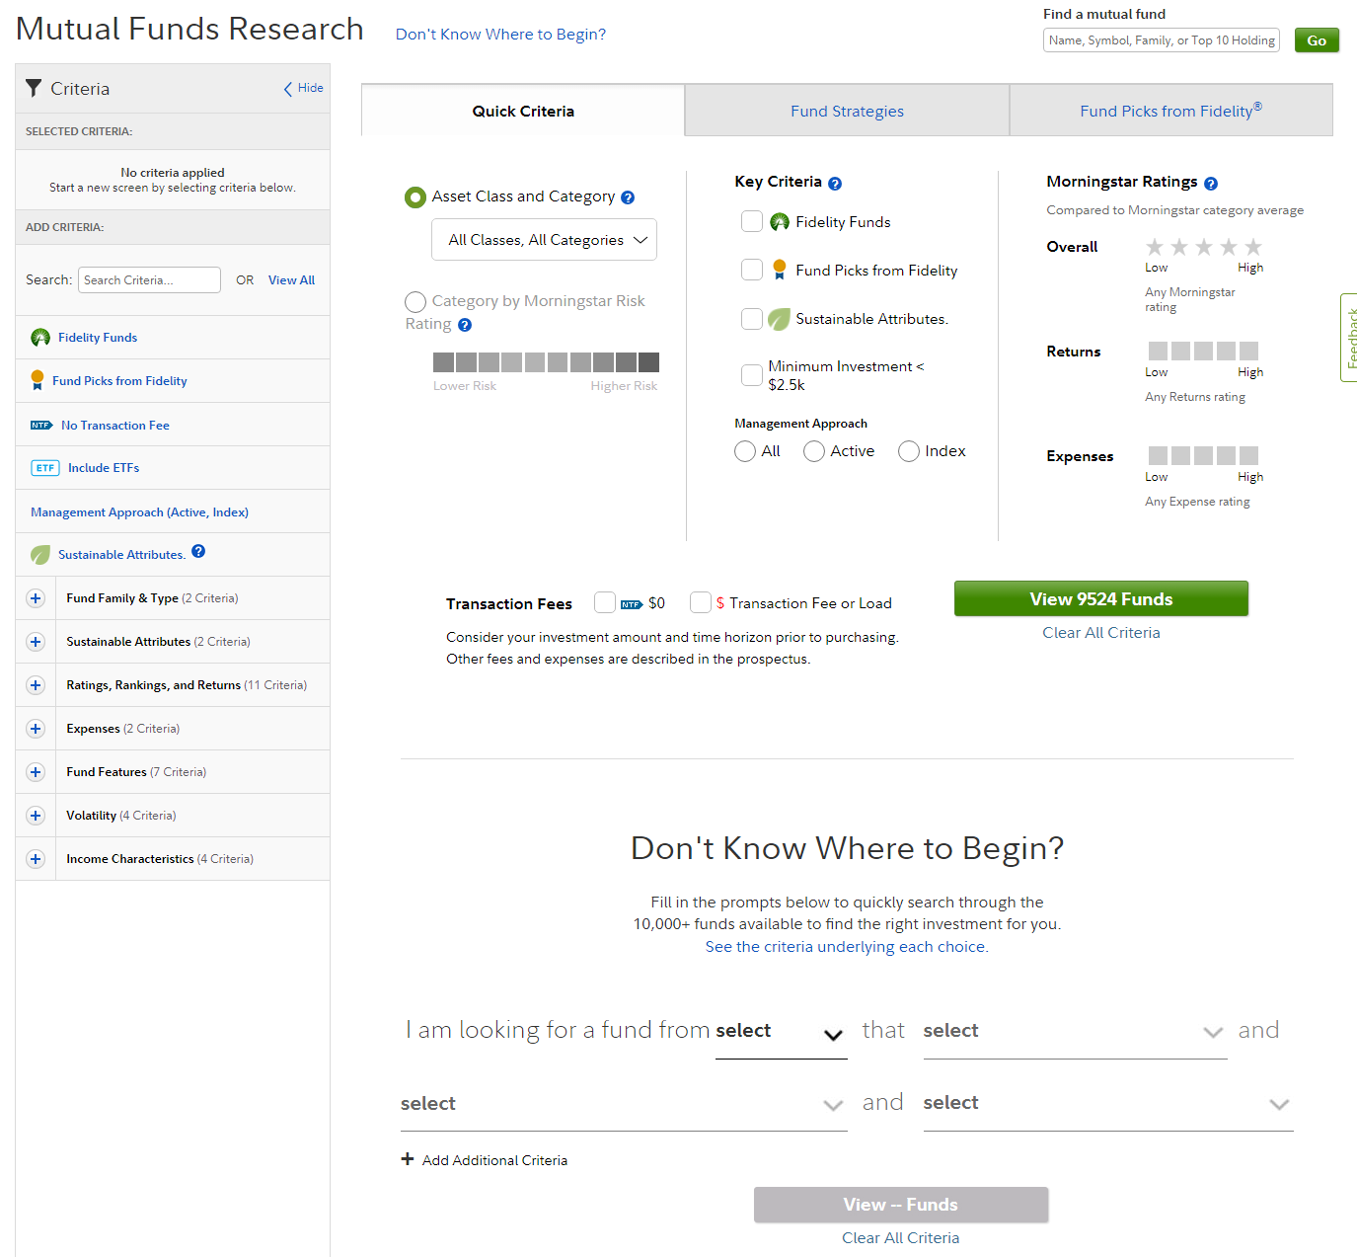Enable the Minimum Investment under $2.5k checkbox

point(752,375)
